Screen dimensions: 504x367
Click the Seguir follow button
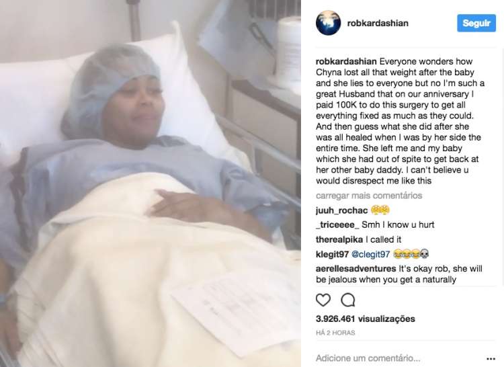coord(476,23)
